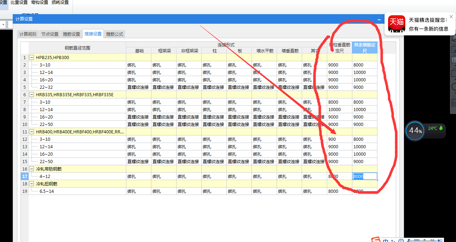Switch to the 计算规则 tab
The width and height of the screenshot is (456, 242).
tap(28, 34)
